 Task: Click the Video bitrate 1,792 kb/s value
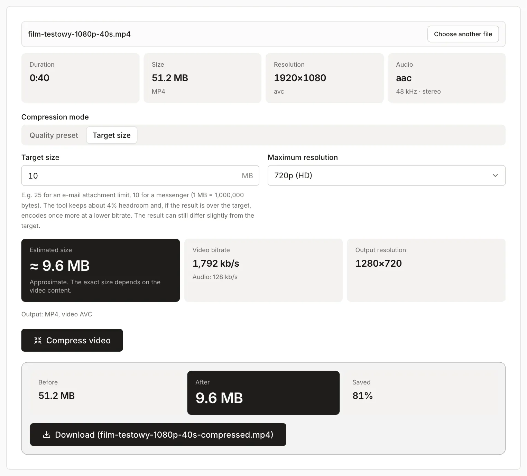tap(216, 263)
